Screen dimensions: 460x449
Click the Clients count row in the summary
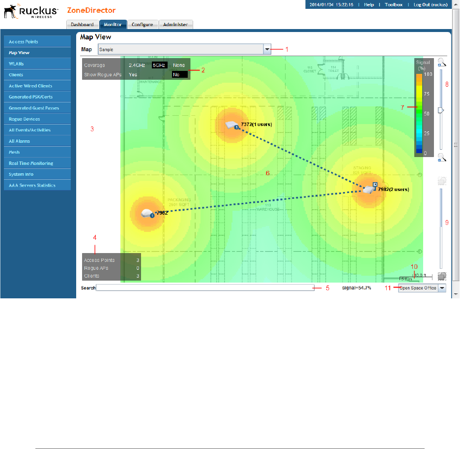112,276
